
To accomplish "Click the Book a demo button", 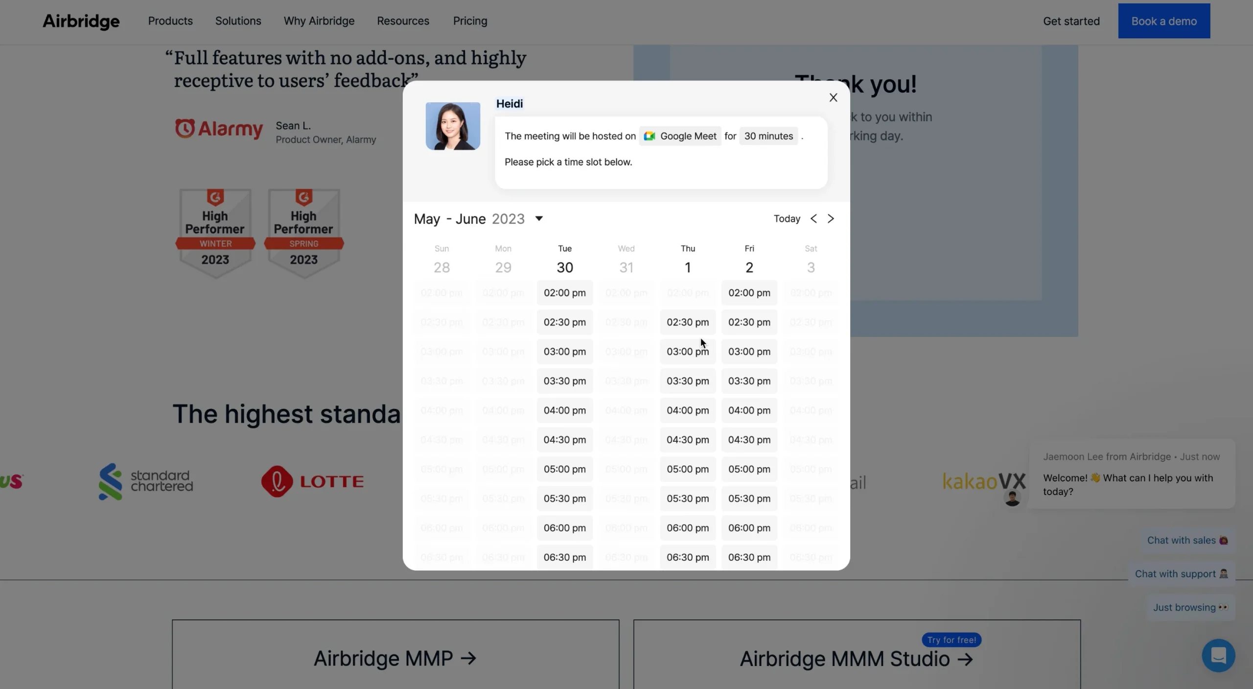I will point(1164,21).
